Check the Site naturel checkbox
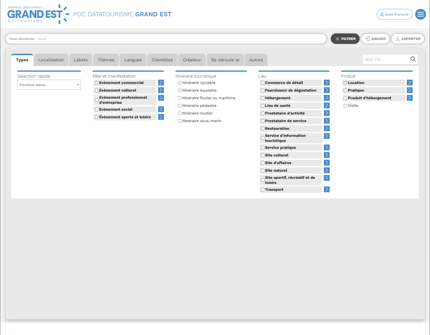 [x=262, y=171]
